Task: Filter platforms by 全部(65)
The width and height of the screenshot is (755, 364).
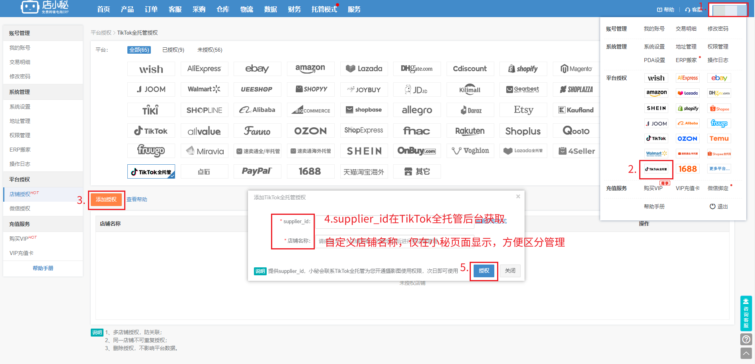Action: pos(139,50)
